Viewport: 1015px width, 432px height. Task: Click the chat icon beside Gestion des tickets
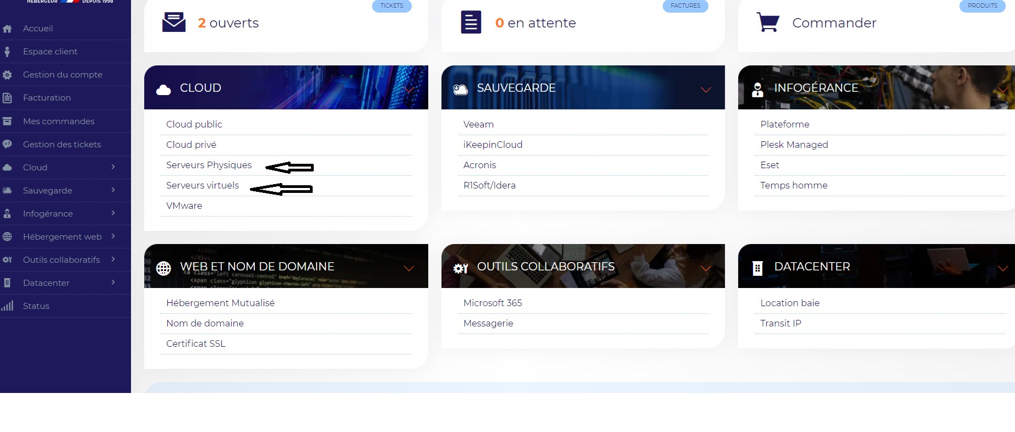7,144
